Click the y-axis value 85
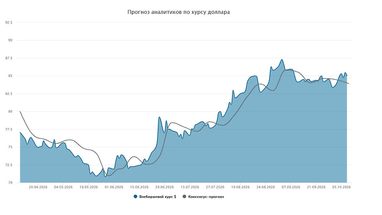The image size is (382, 215). click(x=11, y=76)
